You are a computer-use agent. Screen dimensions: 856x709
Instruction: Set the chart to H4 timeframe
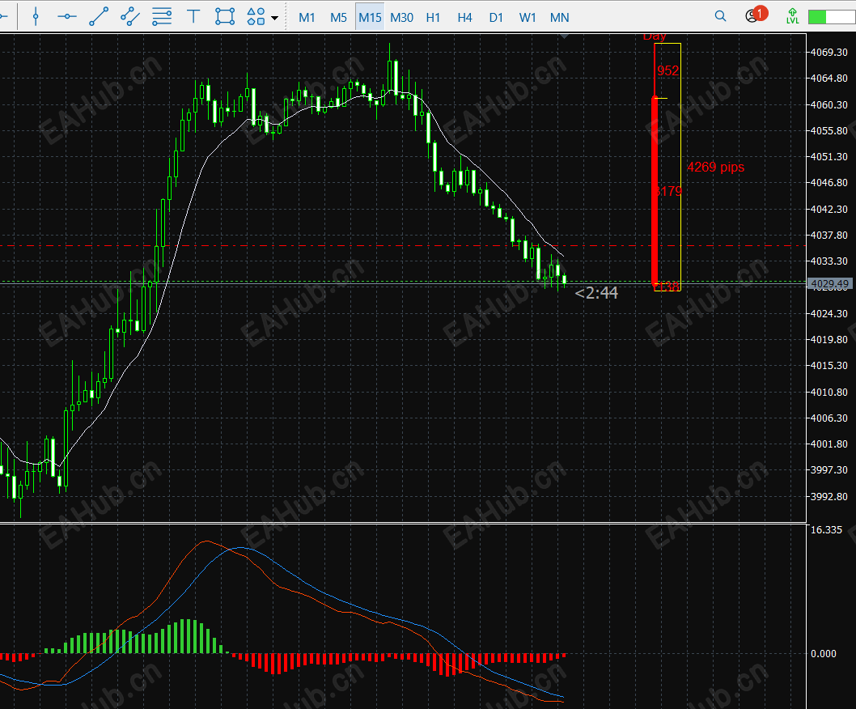click(x=464, y=18)
